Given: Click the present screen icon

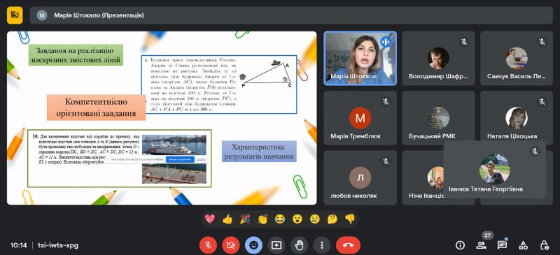Looking at the screenshot, I should tap(276, 245).
